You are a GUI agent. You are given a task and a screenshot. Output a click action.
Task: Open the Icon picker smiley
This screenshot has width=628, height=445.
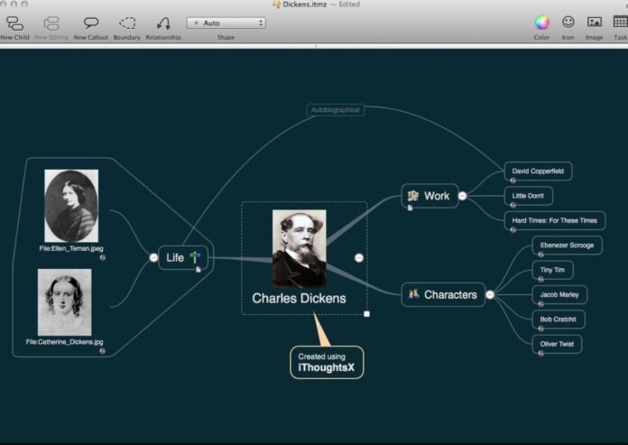pyautogui.click(x=568, y=23)
